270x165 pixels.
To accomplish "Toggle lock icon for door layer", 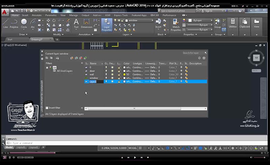I will [x=119, y=71].
